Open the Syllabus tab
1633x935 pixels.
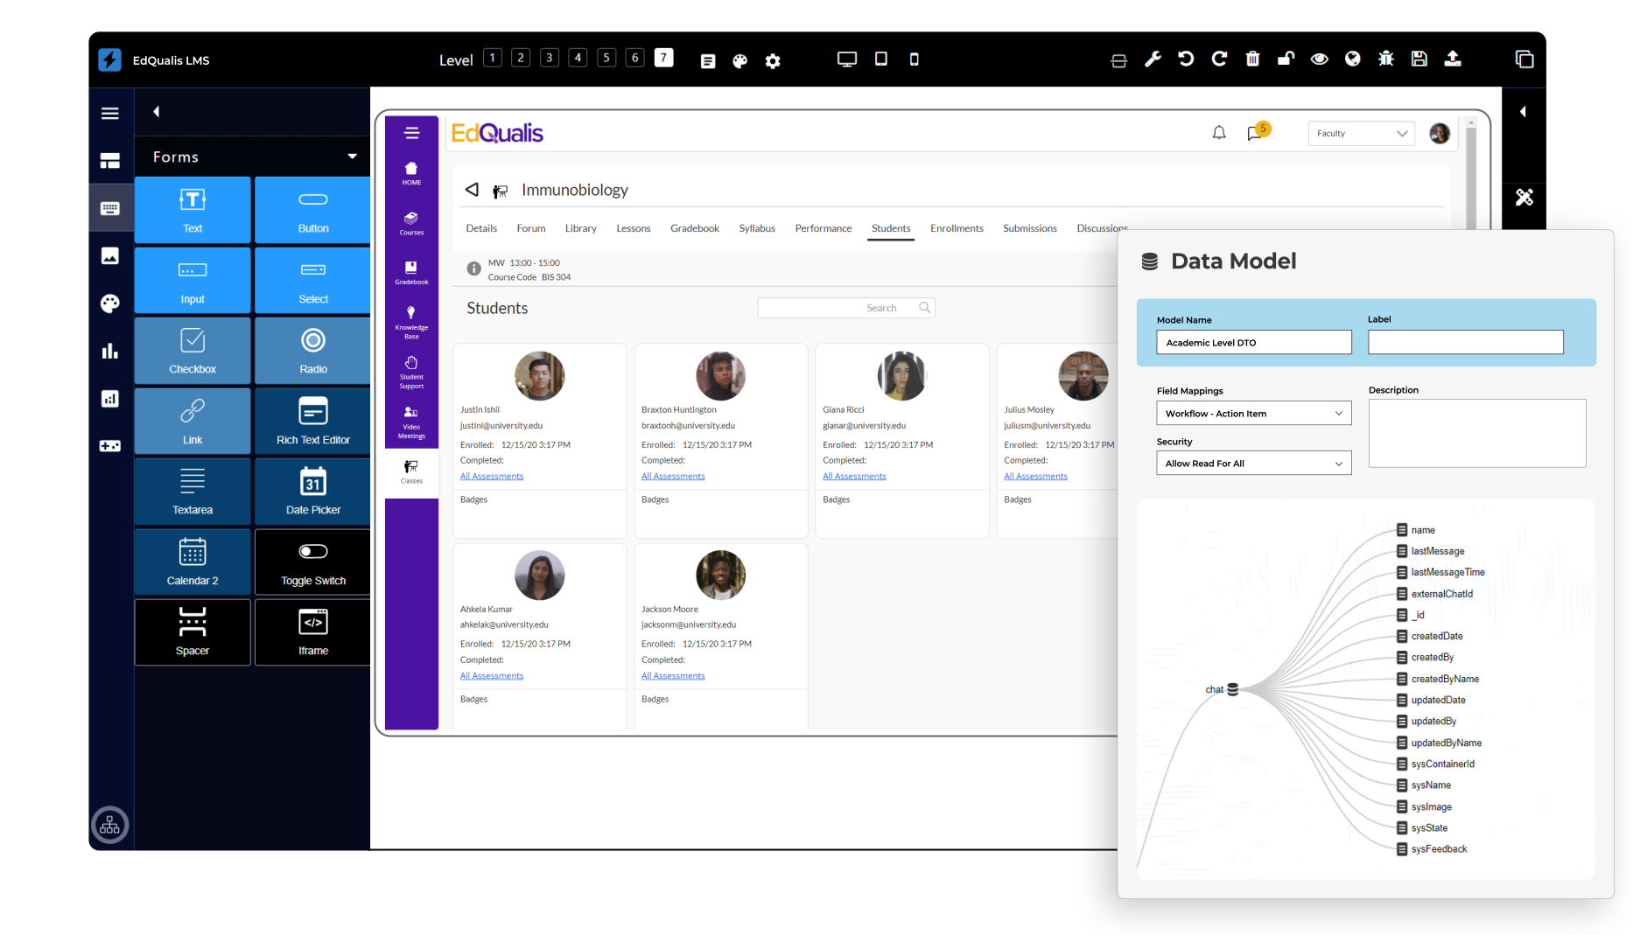point(757,228)
